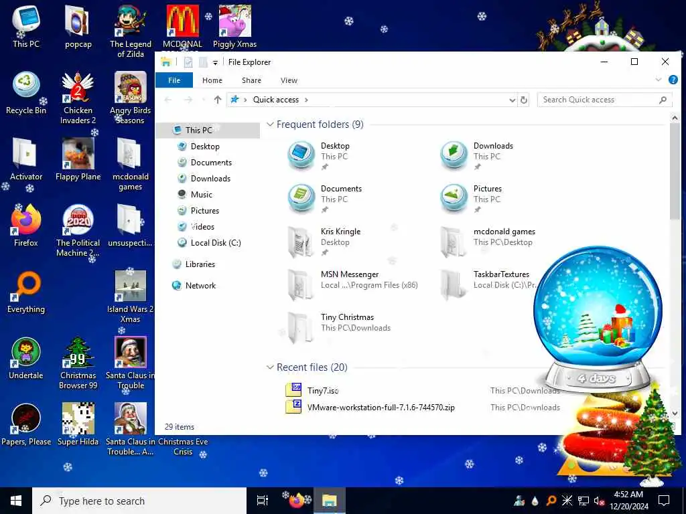Open the File tab in File Explorer
Image resolution: width=686 pixels, height=514 pixels.
[x=174, y=80]
